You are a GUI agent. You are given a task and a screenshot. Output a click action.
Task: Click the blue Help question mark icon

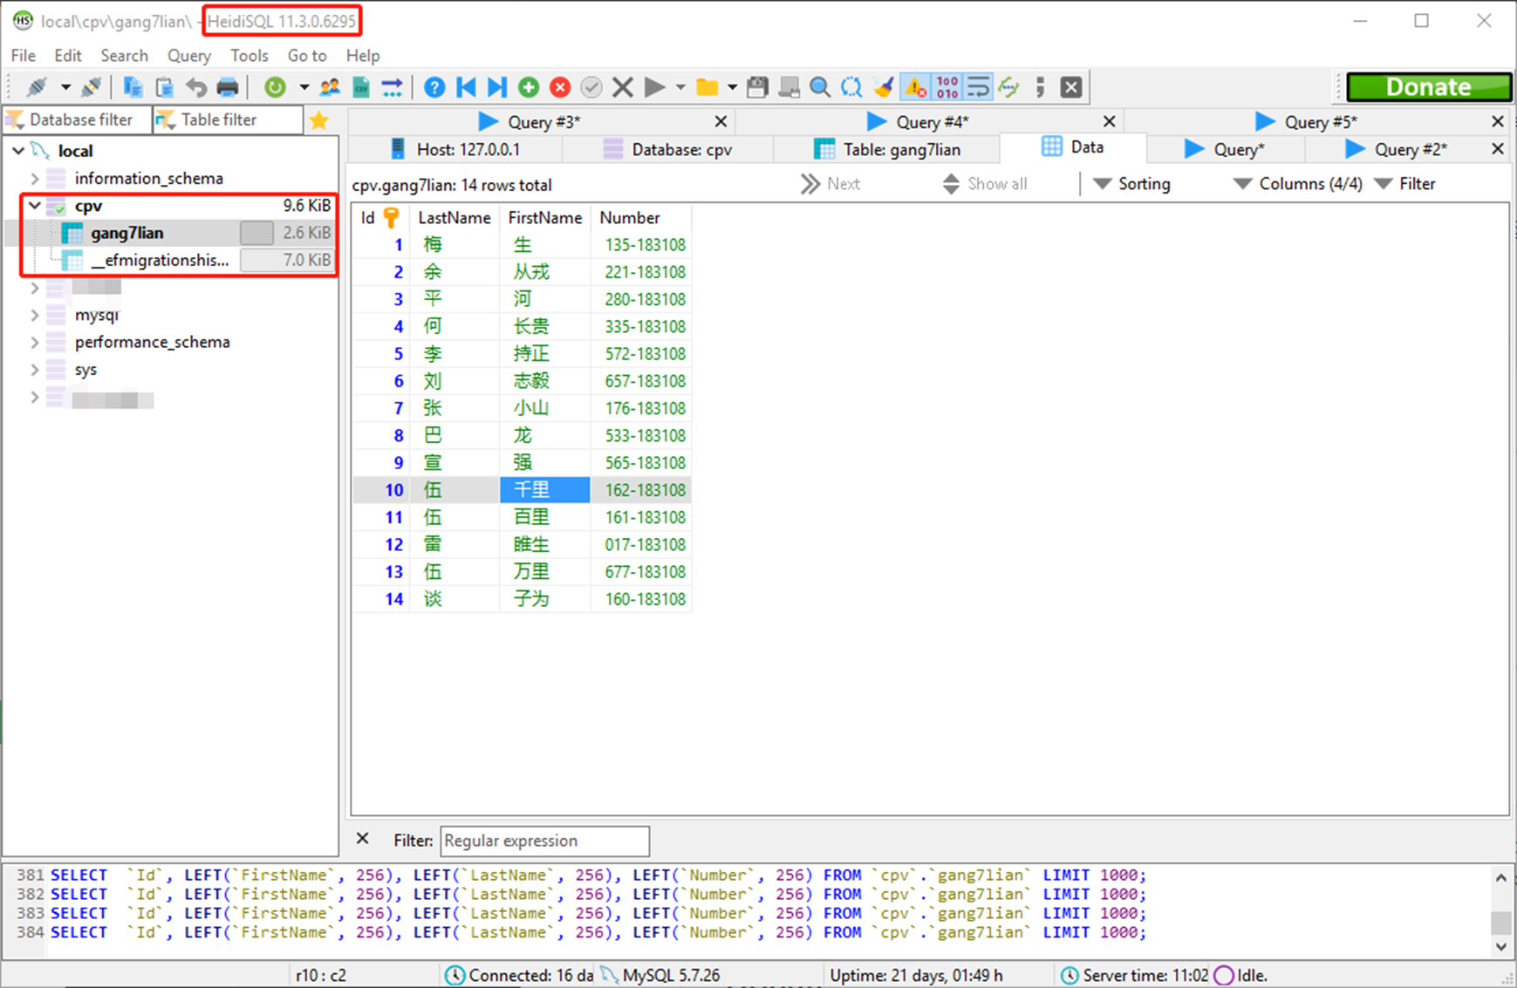(434, 87)
